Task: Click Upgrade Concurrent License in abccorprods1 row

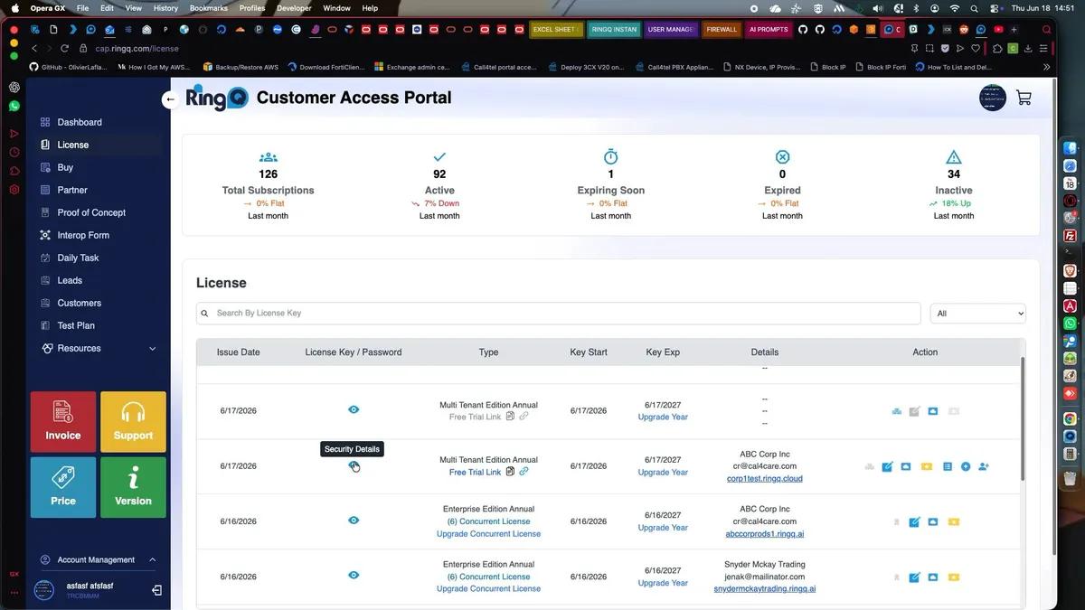Action: click(488, 533)
